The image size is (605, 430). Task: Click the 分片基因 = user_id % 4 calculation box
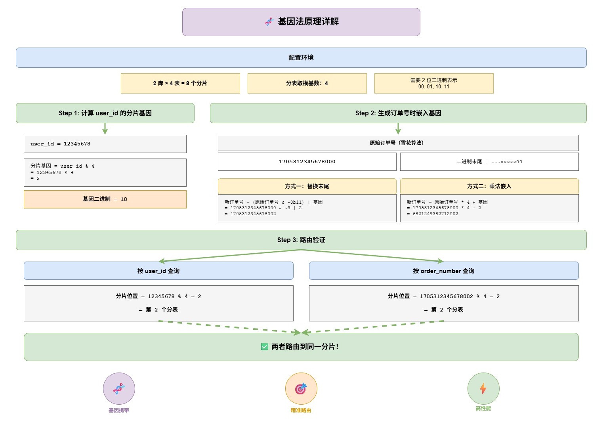click(105, 172)
